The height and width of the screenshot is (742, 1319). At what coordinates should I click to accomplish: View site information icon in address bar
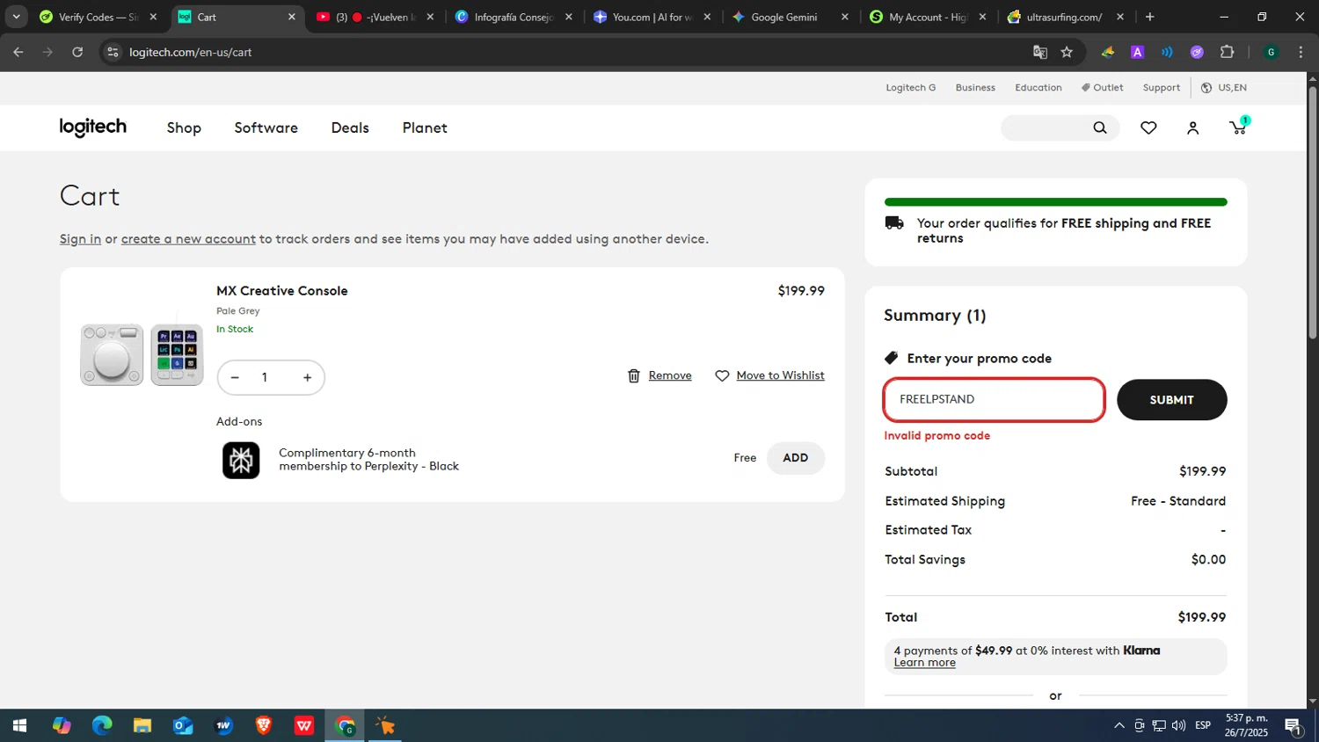[113, 52]
